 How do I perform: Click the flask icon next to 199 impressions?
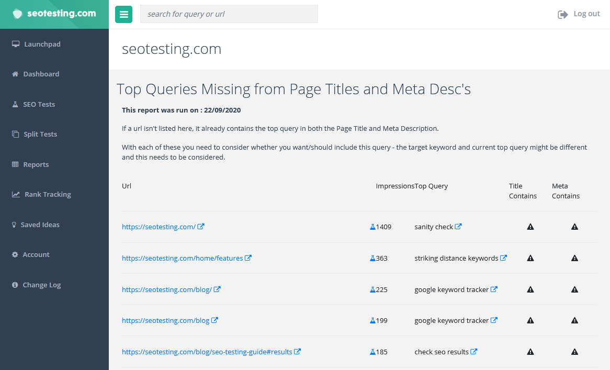click(372, 321)
